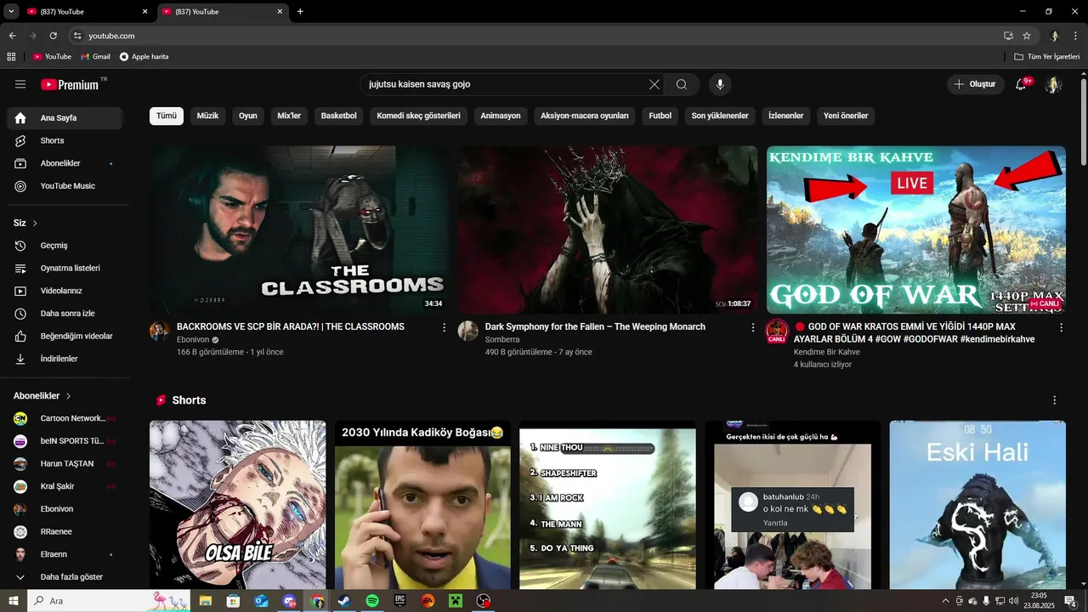Open the Minecraft taskbar icon
This screenshot has width=1088, height=612.
pos(456,601)
